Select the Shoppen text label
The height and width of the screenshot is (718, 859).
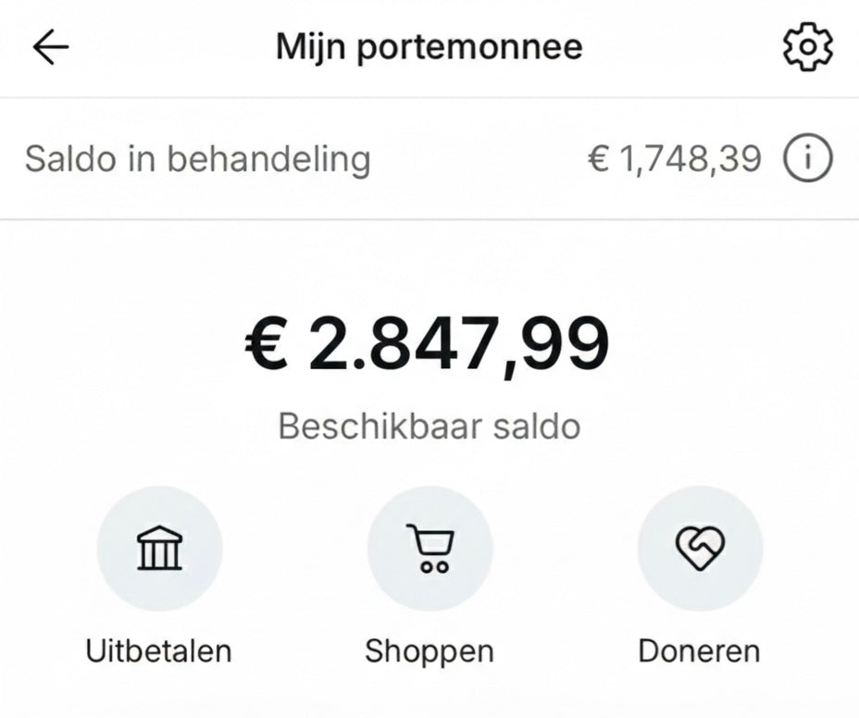429,650
